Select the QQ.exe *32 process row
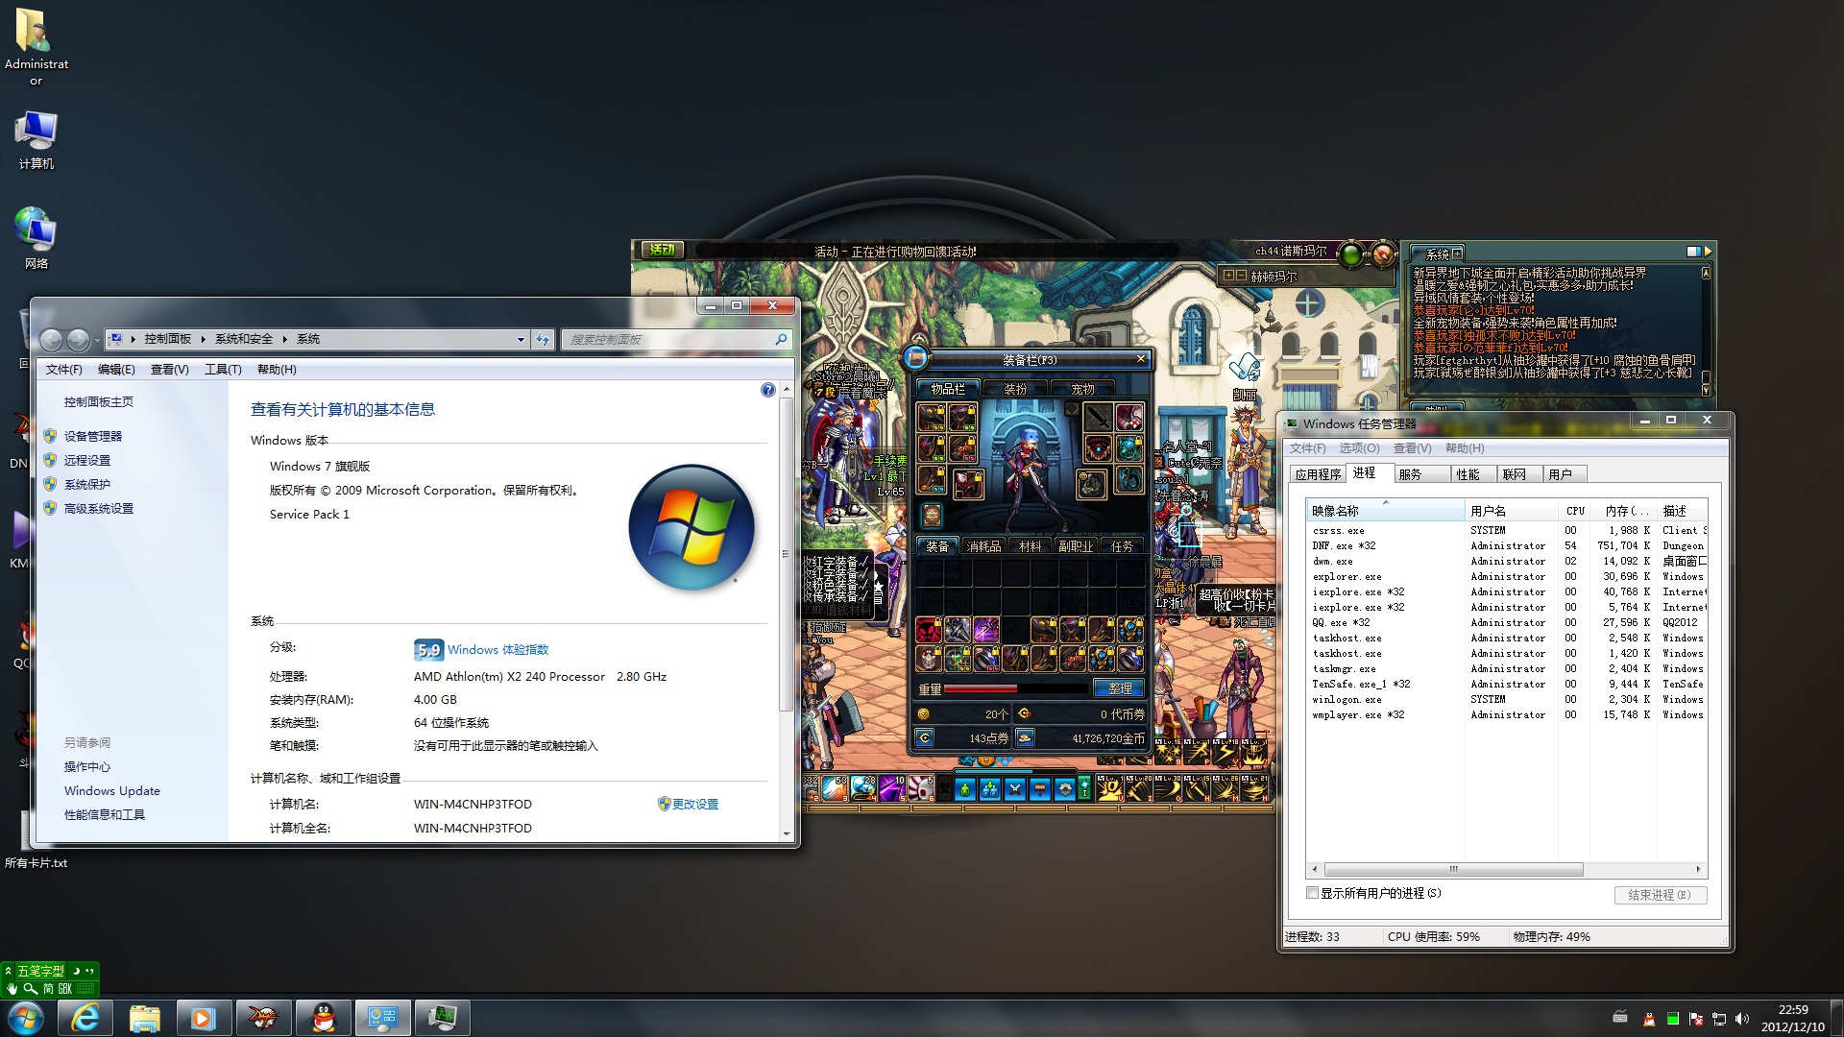 click(1506, 622)
